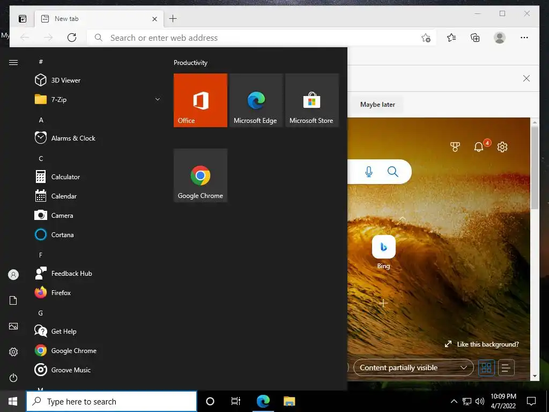This screenshot has height=412, width=549.
Task: Switch to Edge on the taskbar
Action: click(x=263, y=401)
